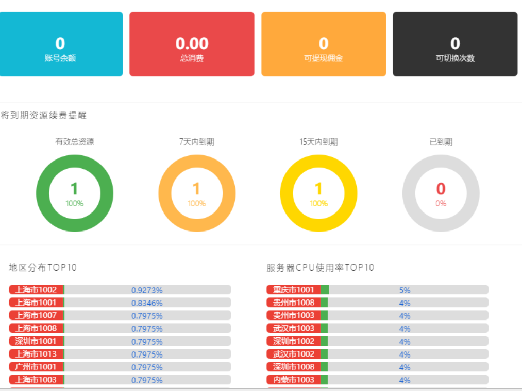Open the 内蒙市1003 server entry
Screen dimensions: 522x391
(x=293, y=380)
